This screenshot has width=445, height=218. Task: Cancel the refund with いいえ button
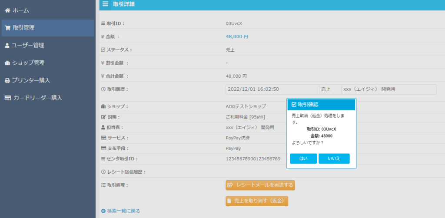(x=334, y=159)
